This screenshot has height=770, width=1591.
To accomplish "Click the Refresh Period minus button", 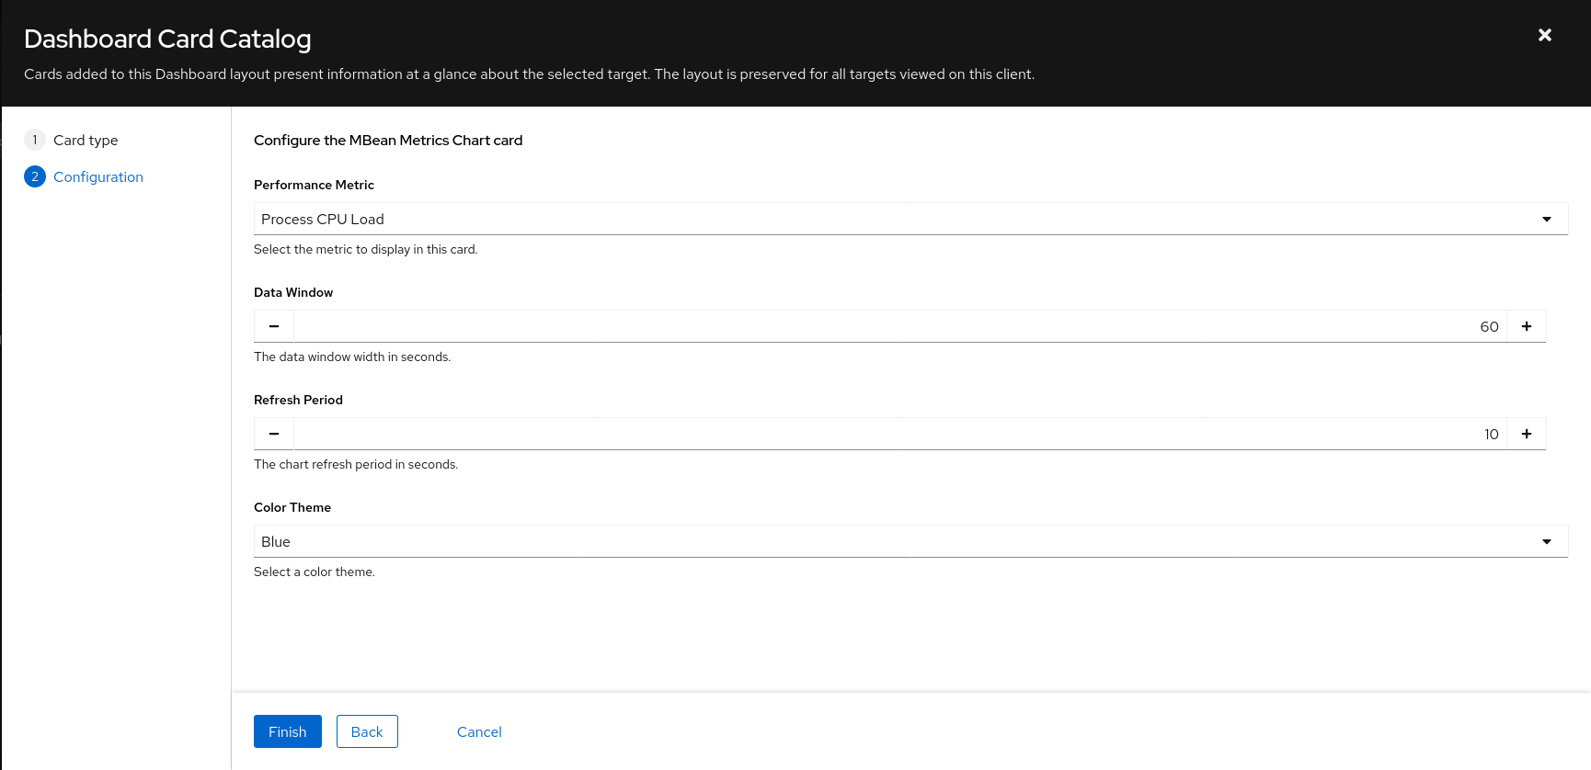I will (x=274, y=434).
